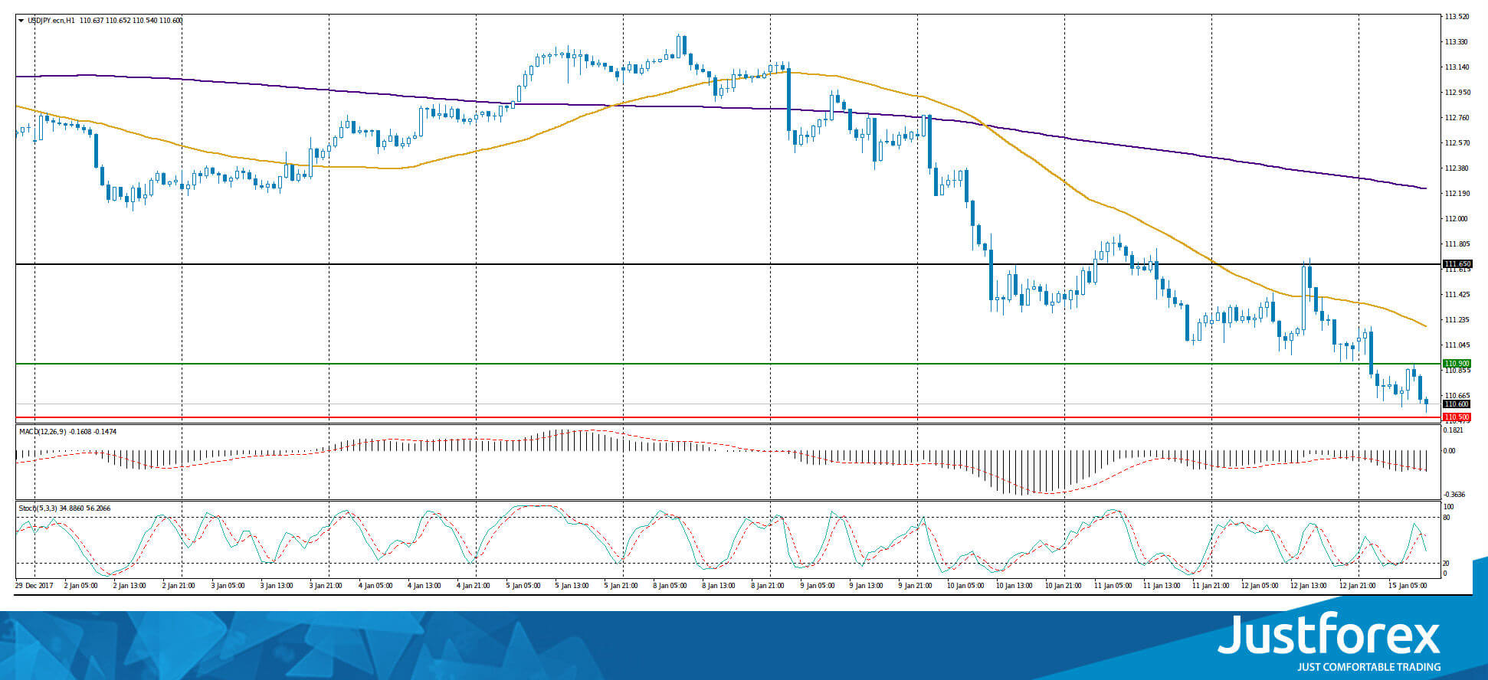Viewport: 1488px width, 680px height.
Task: Click the 113.330 price axis value
Action: pyautogui.click(x=1457, y=42)
